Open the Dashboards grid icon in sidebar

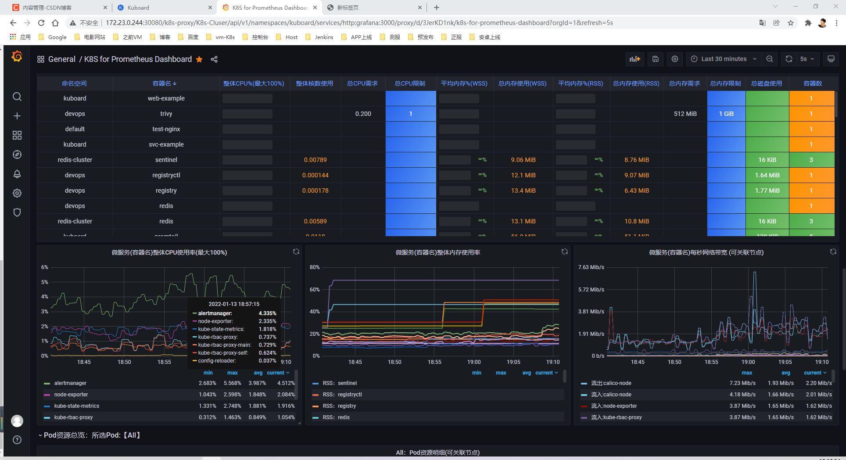click(17, 135)
